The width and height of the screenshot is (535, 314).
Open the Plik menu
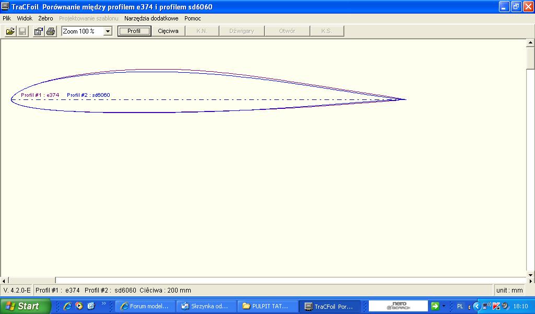pos(7,18)
